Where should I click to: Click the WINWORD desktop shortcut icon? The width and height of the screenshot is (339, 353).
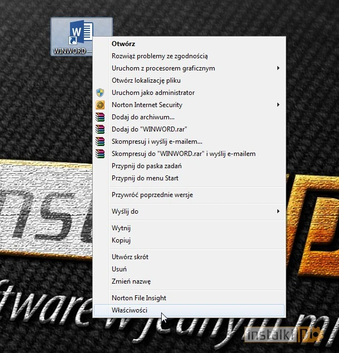coord(81,33)
